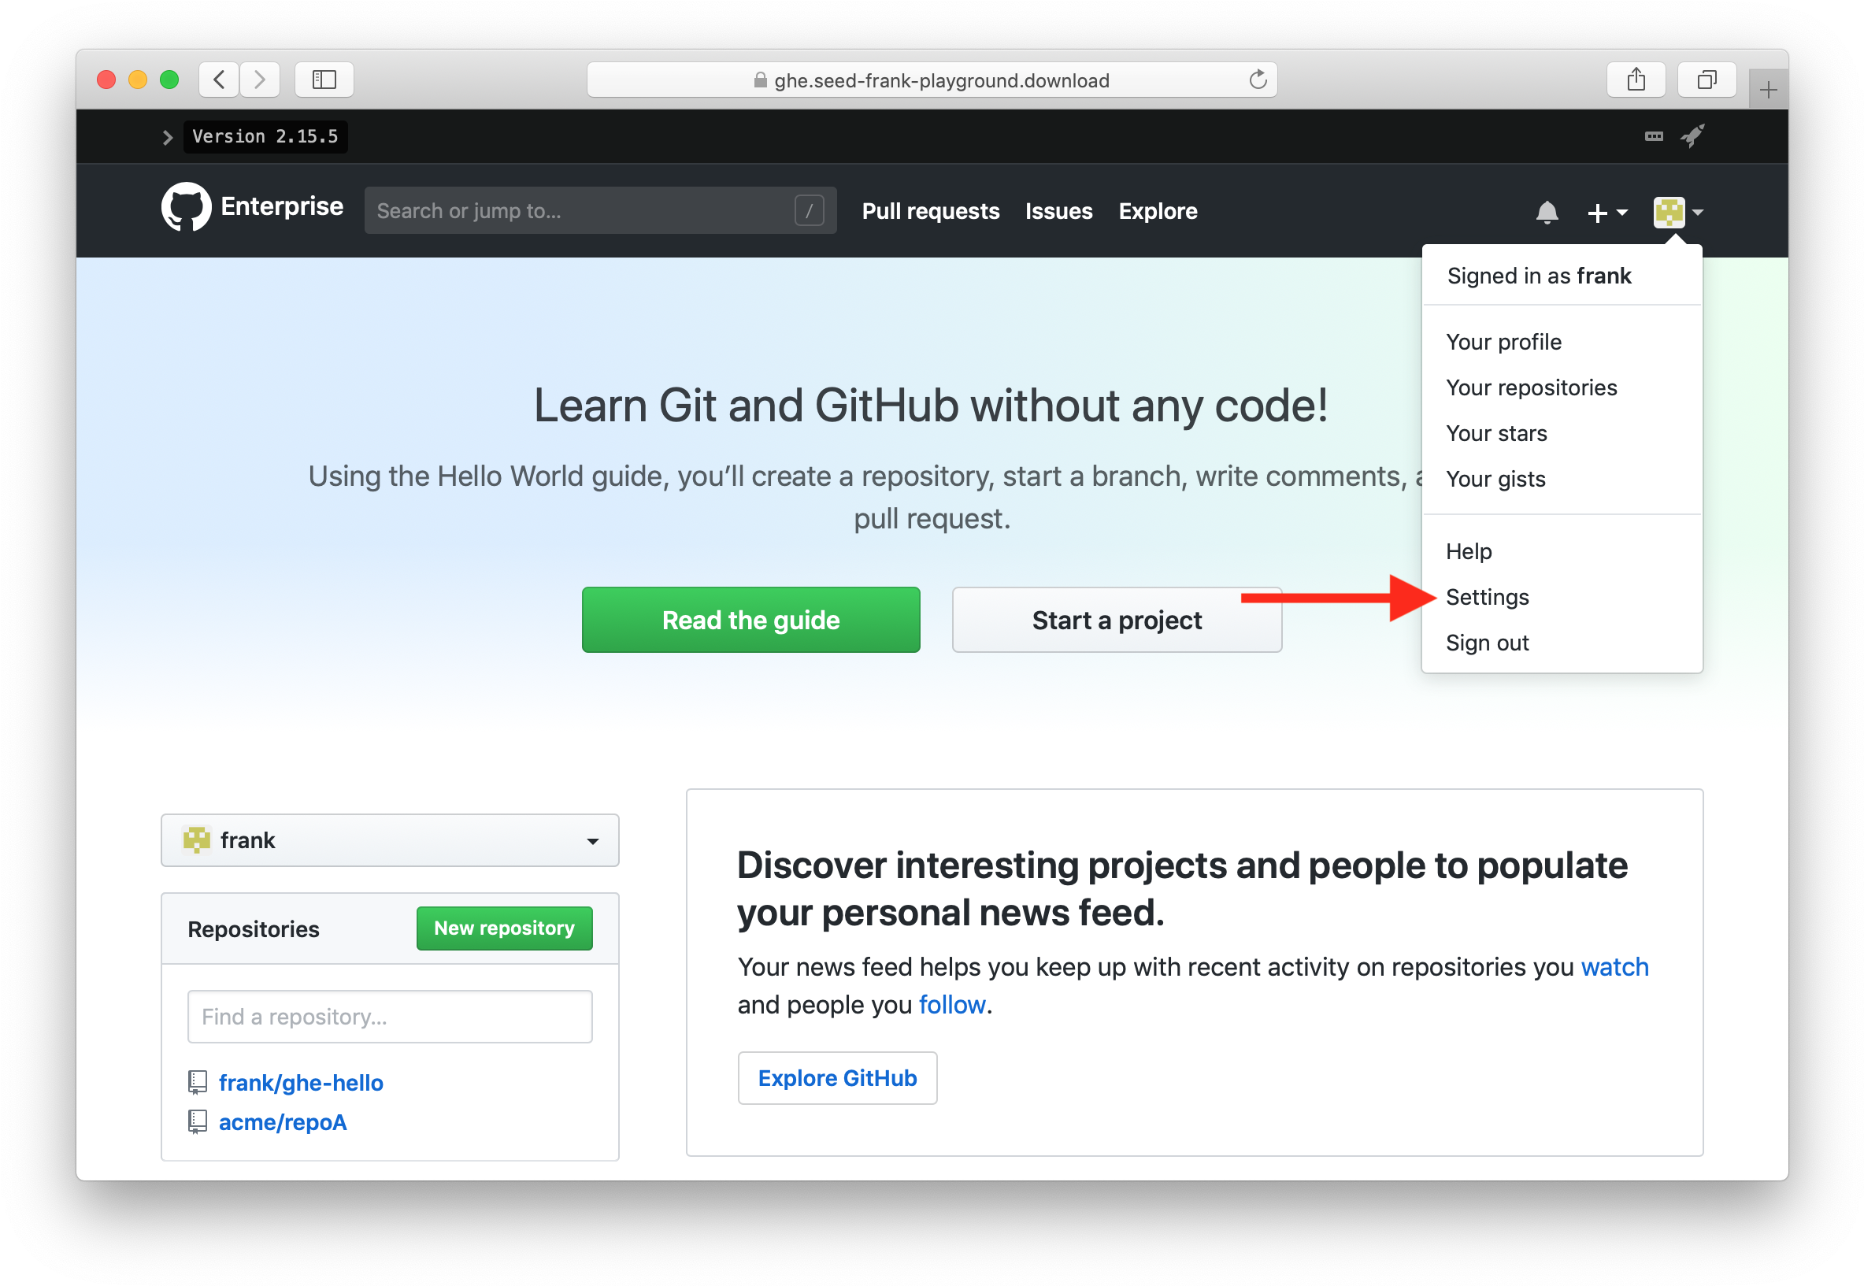Select Your gists from the user menu
1864x1286 pixels.
[1561, 480]
